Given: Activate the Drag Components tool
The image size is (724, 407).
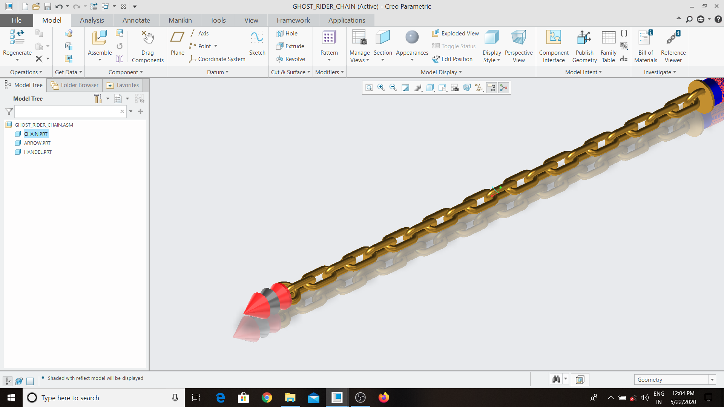Looking at the screenshot, I should click(x=147, y=46).
